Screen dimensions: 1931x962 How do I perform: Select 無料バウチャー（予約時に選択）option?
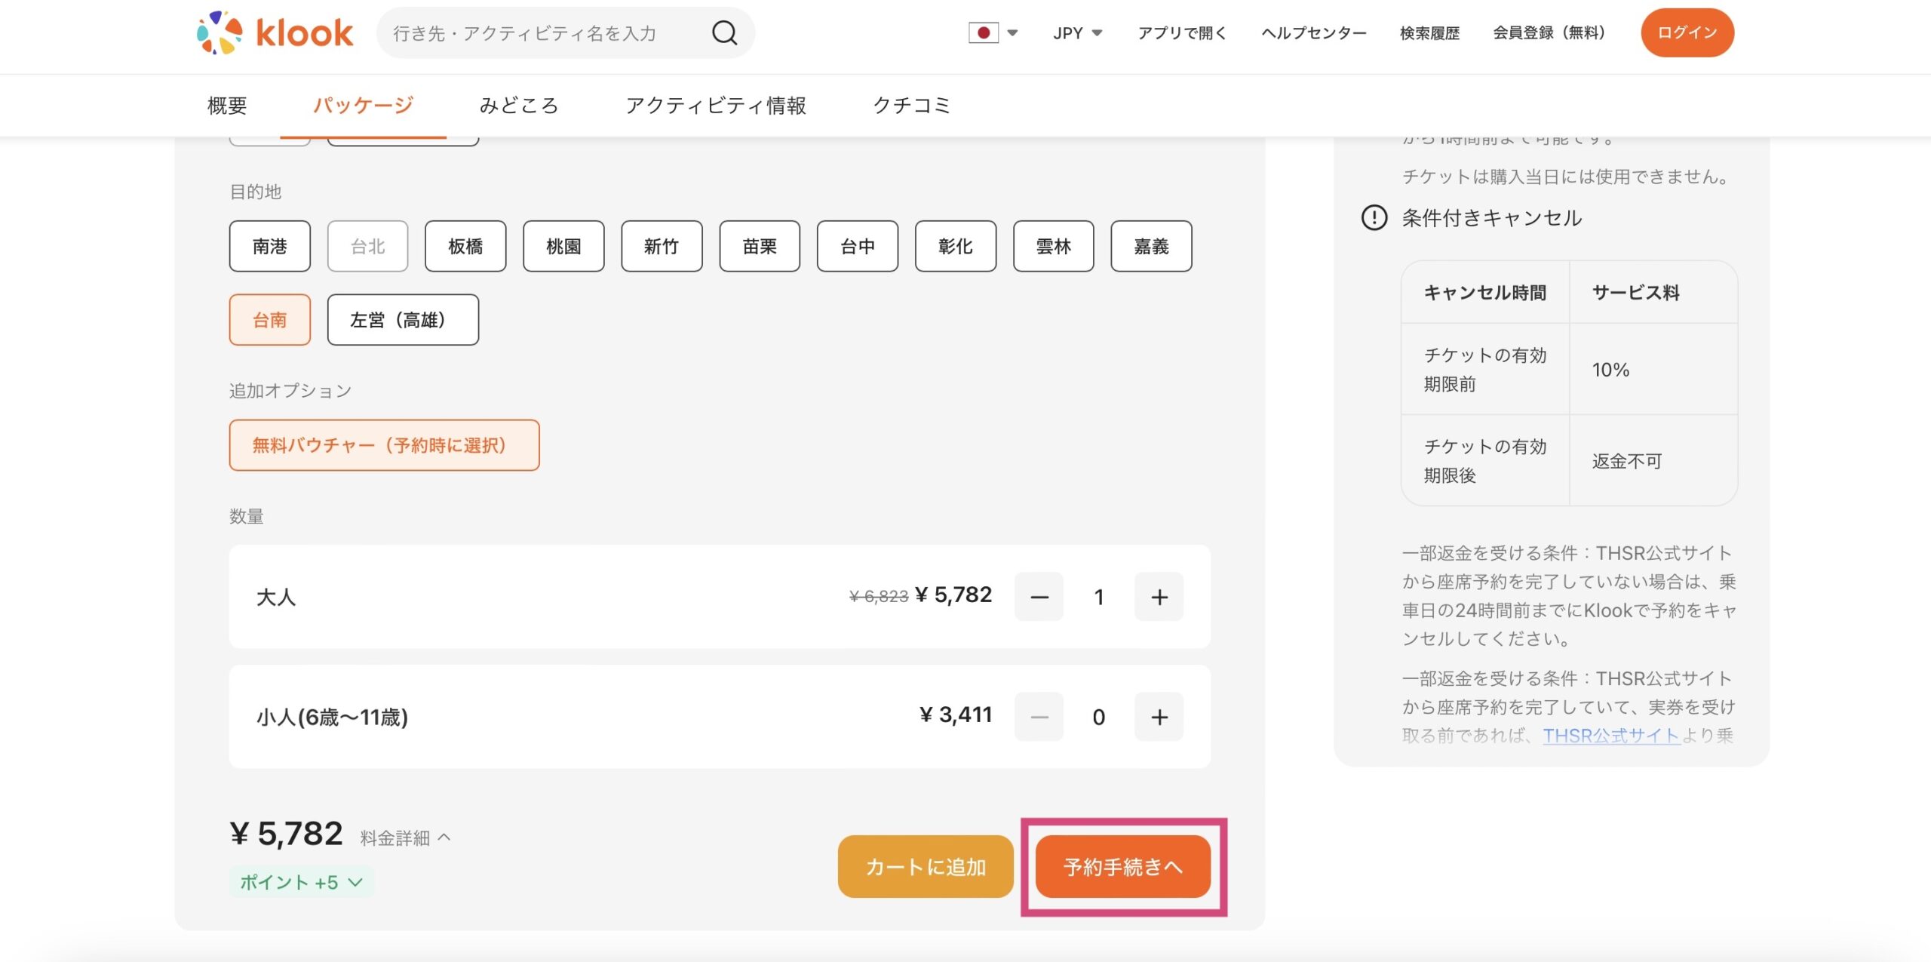(x=384, y=445)
